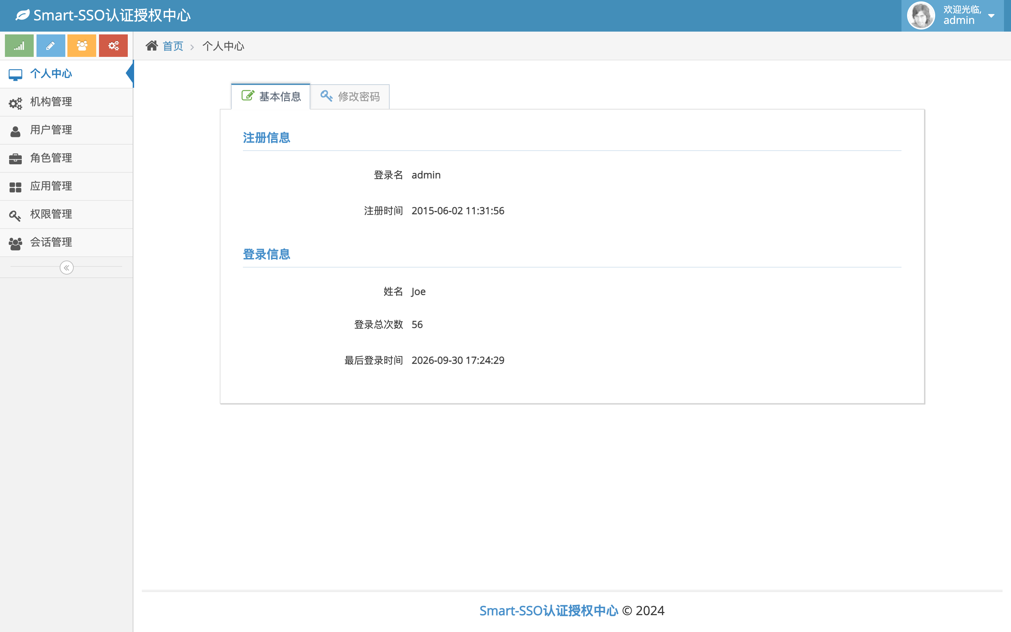1011x632 pixels.
Task: Click the leaf logo in the header
Action: point(22,15)
